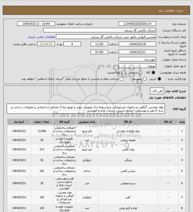Click quantity 120 in row 8
Viewport: 193px width, 212px height.
42,208
